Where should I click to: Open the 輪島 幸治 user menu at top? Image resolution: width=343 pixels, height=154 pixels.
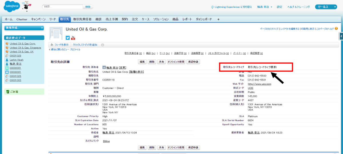click(x=265, y=7)
